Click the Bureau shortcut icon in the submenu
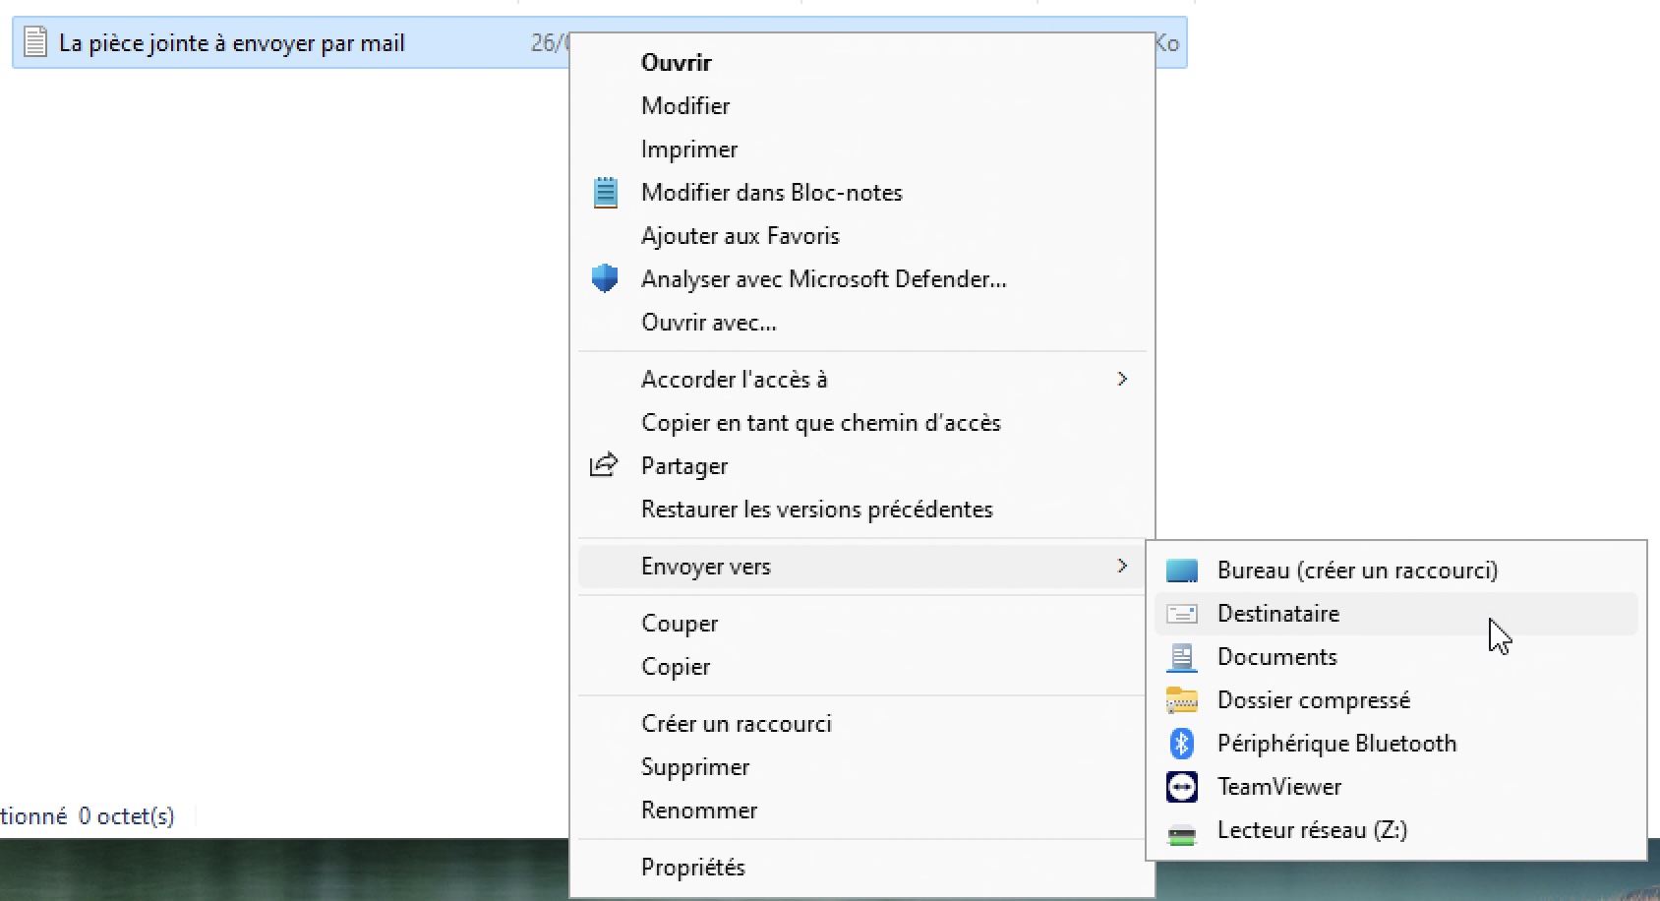Viewport: 1660px width, 901px height. [x=1182, y=570]
